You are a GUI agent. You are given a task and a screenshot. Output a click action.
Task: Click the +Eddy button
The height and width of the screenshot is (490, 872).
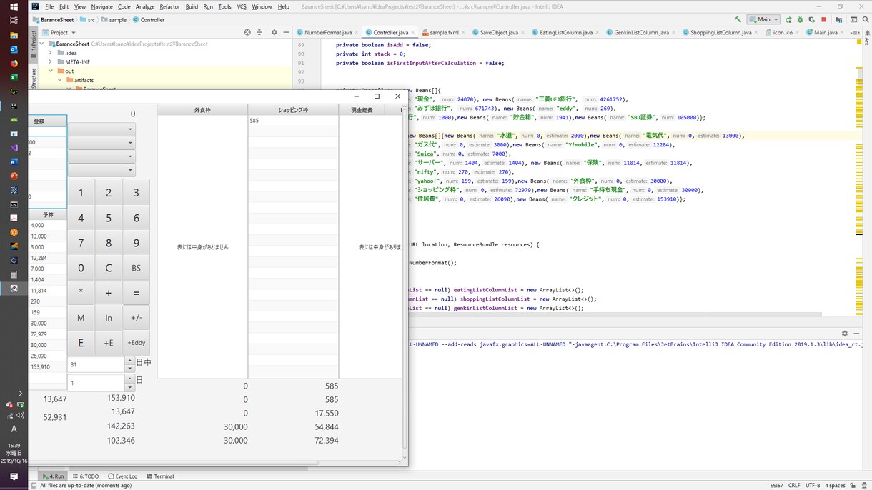click(x=137, y=343)
